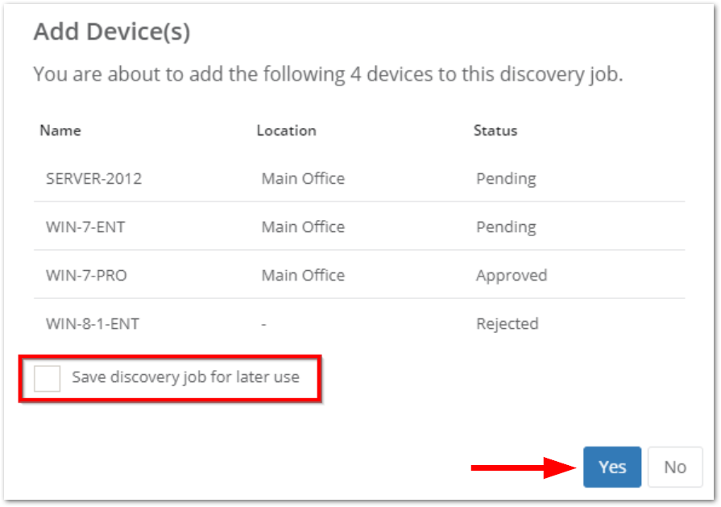The image size is (721, 507).
Task: Click Pending status of SERVER-2012
Action: [x=506, y=178]
